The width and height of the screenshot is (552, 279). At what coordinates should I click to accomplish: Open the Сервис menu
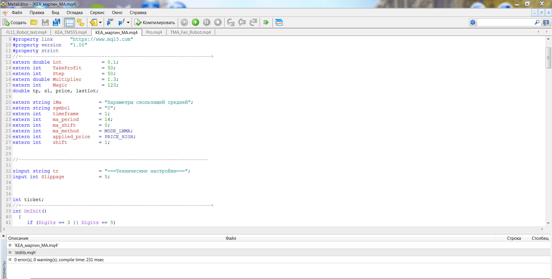tap(97, 13)
